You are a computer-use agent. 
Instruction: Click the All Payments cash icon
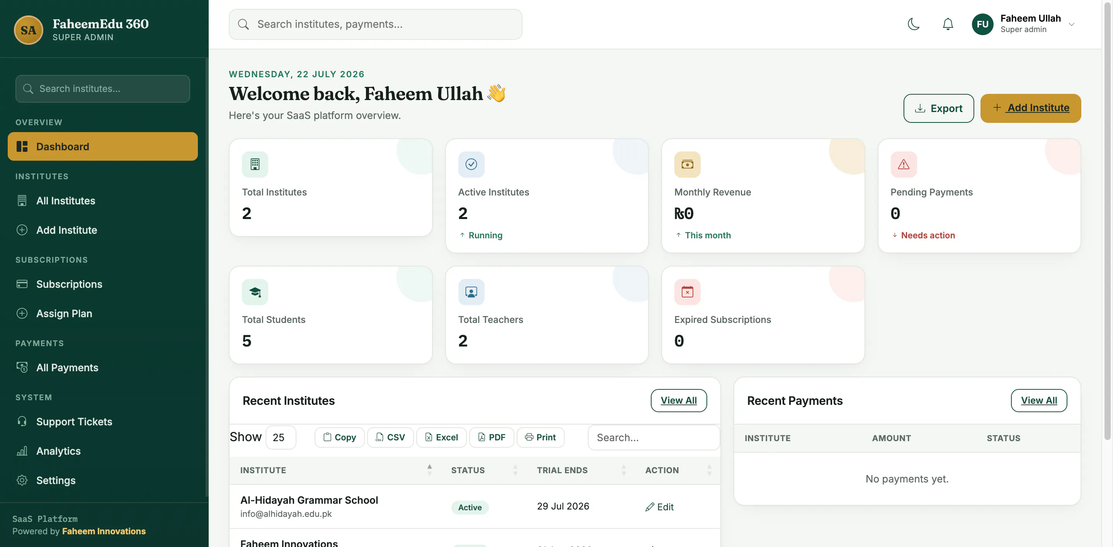pos(22,367)
